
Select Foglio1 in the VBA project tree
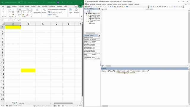coord(94,17)
